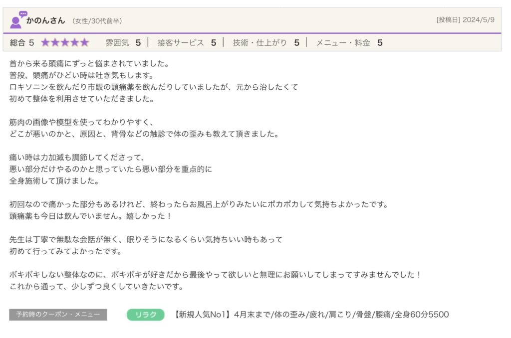511x338 pixels.
Task: Open the 【新規人気No1】 coupon menu text
Action: point(311,315)
